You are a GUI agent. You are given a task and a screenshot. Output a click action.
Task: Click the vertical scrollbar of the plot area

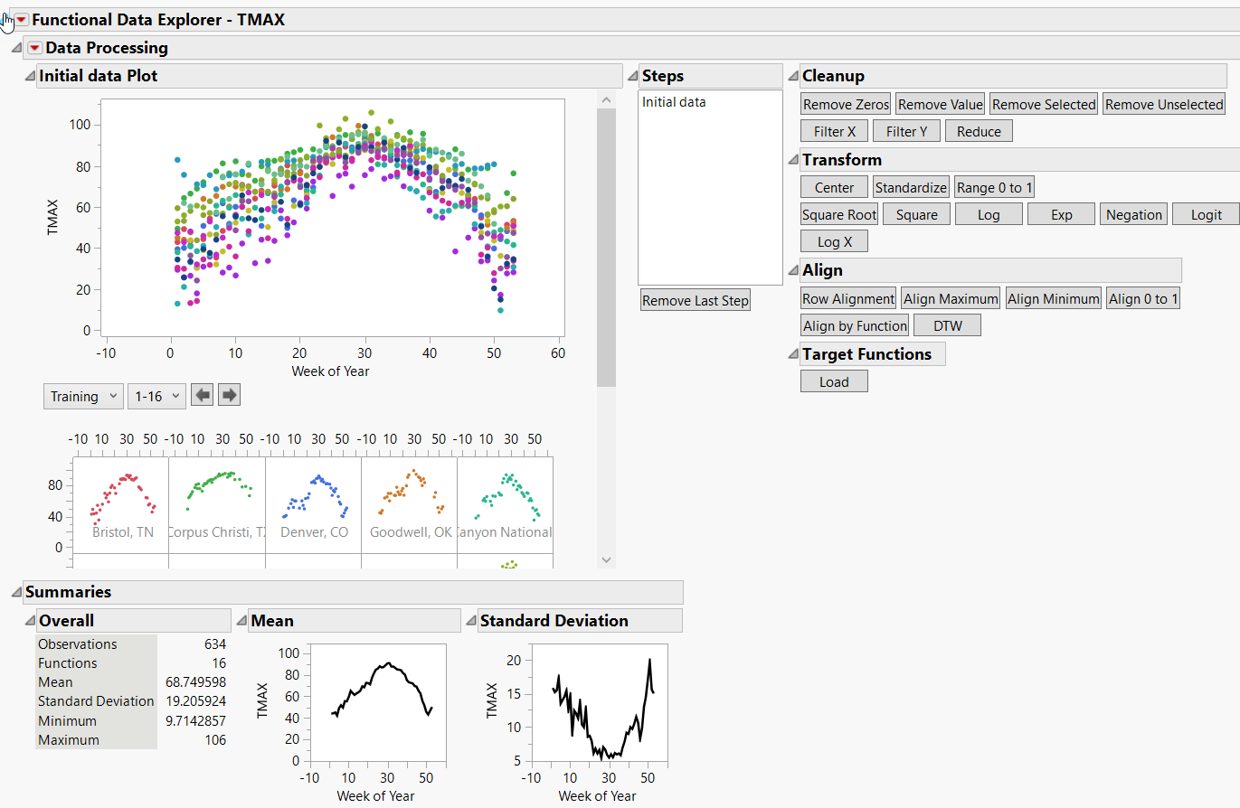pos(606,226)
